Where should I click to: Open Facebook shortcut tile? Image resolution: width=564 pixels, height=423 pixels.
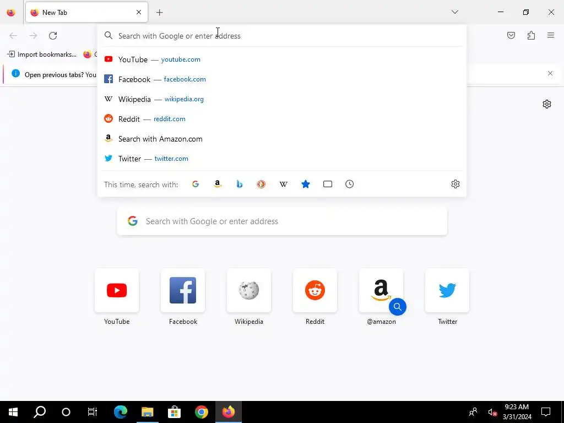point(183,291)
